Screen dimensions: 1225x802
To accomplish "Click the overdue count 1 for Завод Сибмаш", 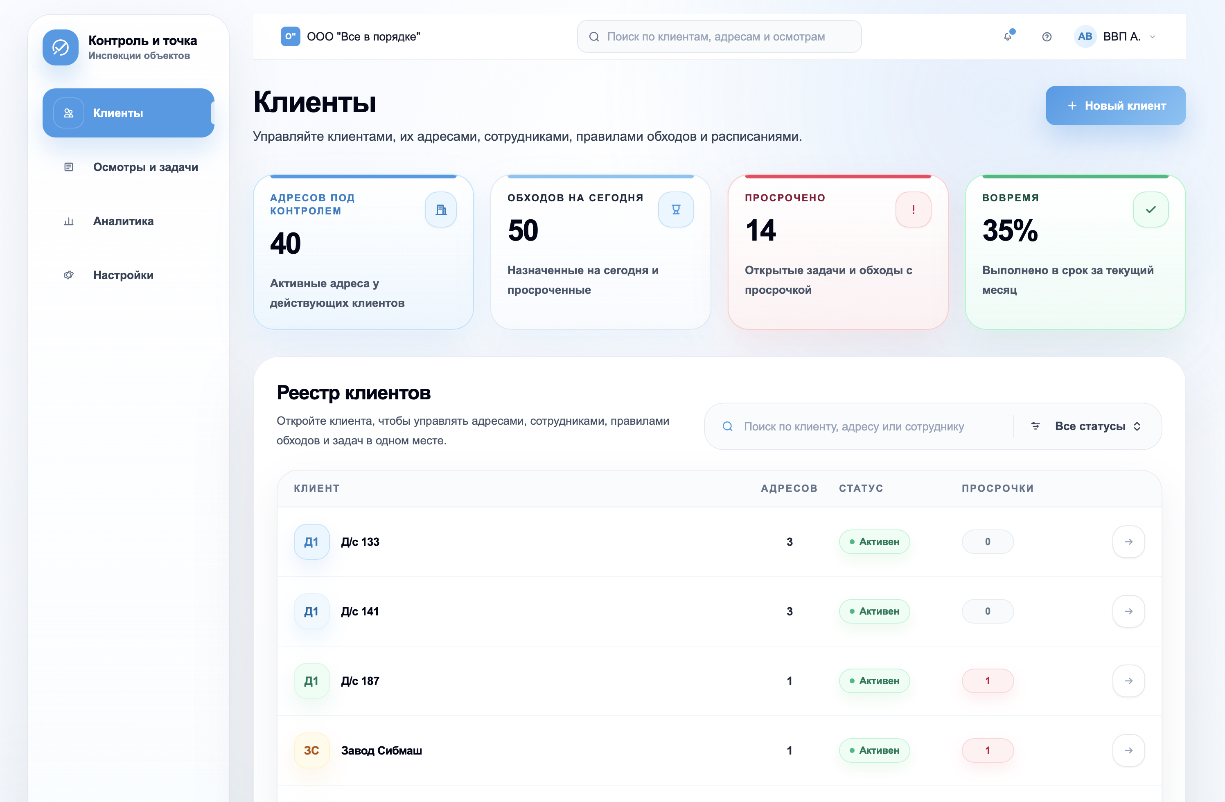I will pos(987,750).
